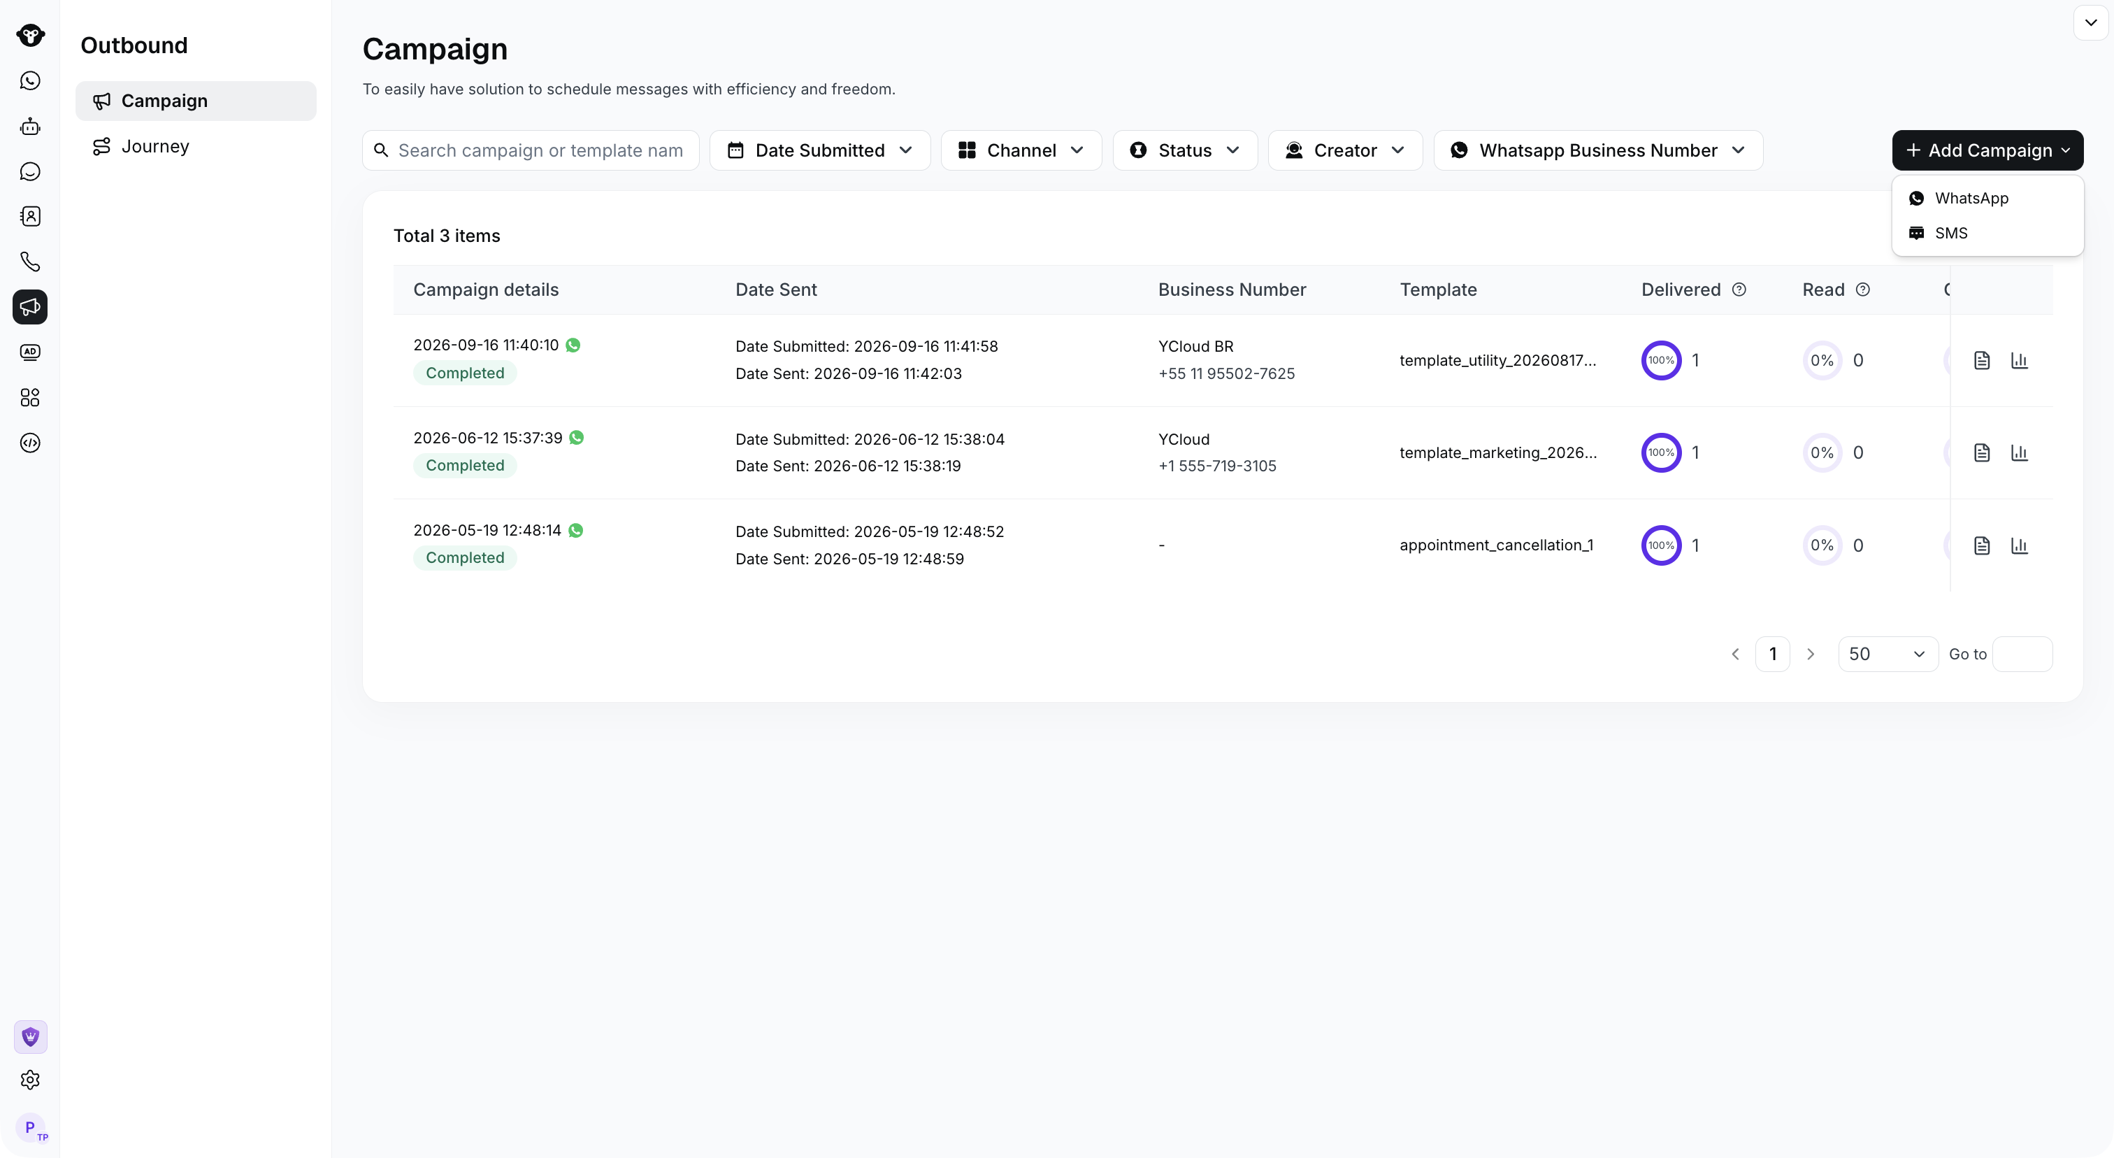Open AD icon in sidebar
This screenshot has width=2114, height=1158.
30,352
